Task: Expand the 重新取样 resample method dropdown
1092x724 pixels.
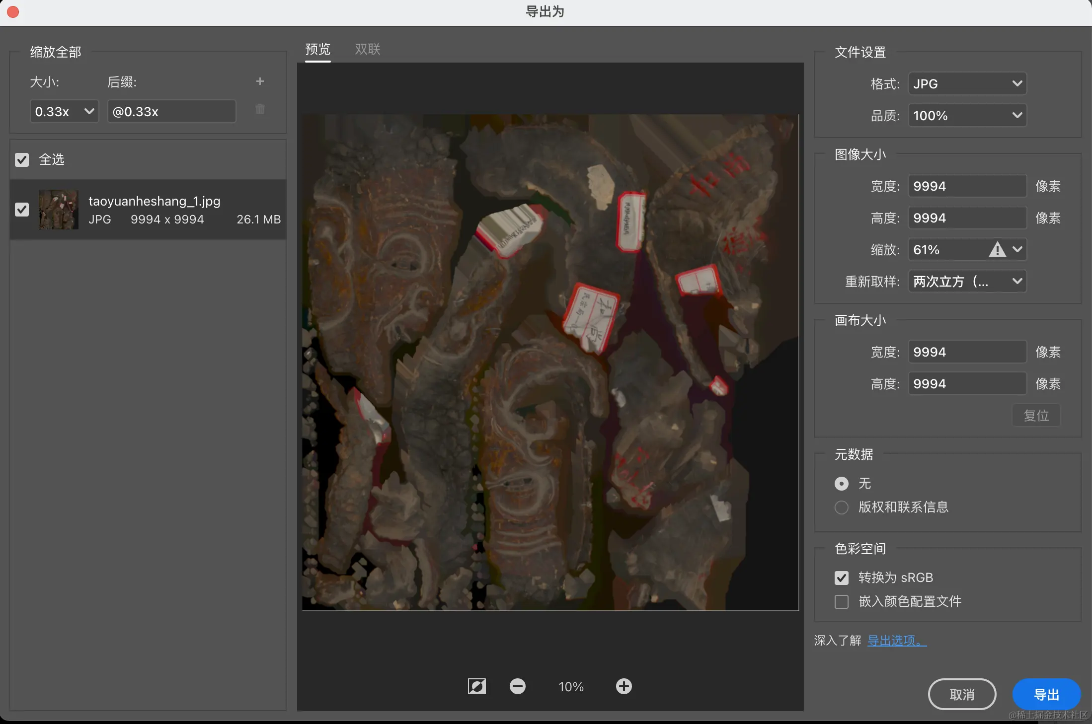Action: (x=967, y=281)
